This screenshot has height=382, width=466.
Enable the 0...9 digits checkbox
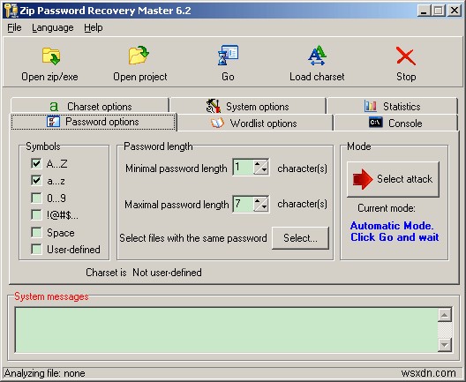point(36,198)
